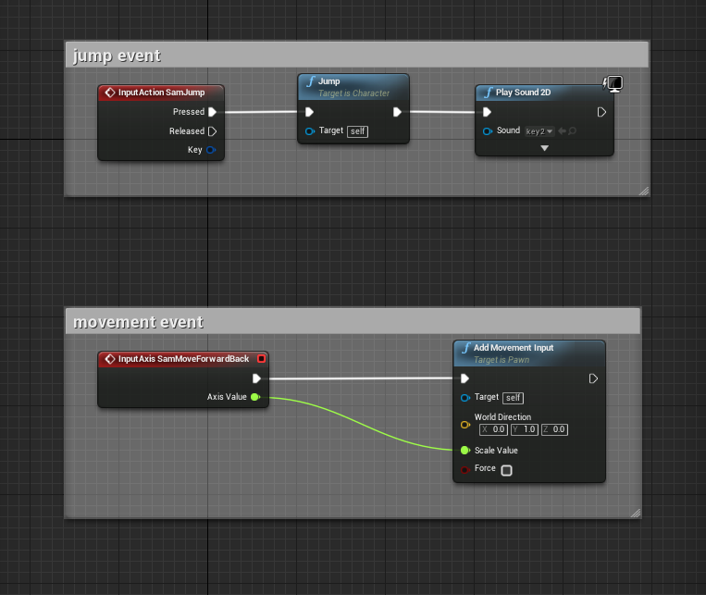Select the jump event comment box title

(117, 56)
